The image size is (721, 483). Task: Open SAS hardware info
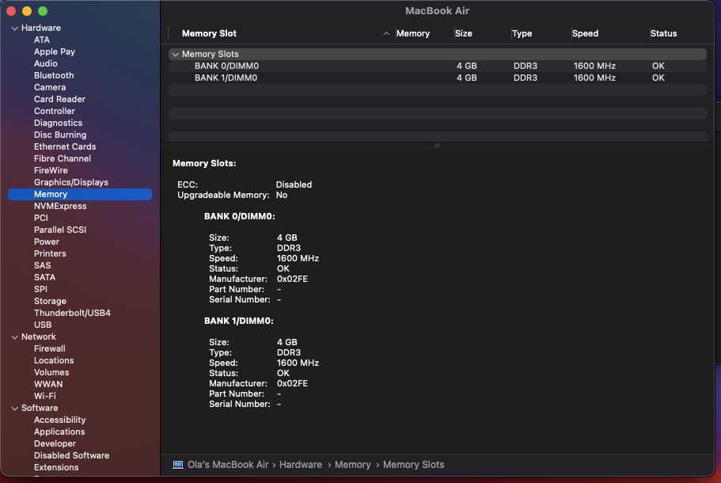coord(42,266)
